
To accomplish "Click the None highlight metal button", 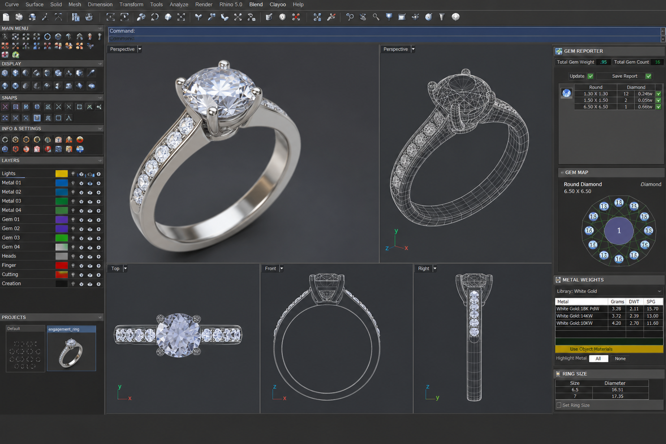I will click(x=620, y=359).
